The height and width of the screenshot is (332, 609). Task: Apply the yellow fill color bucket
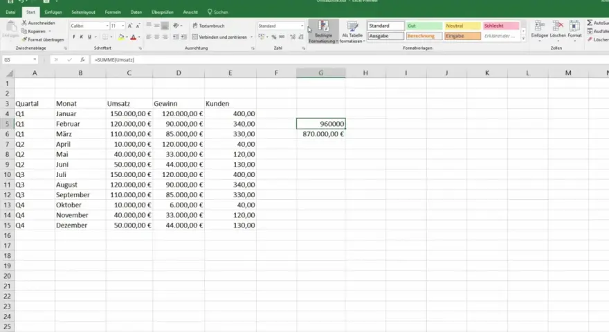click(x=121, y=37)
